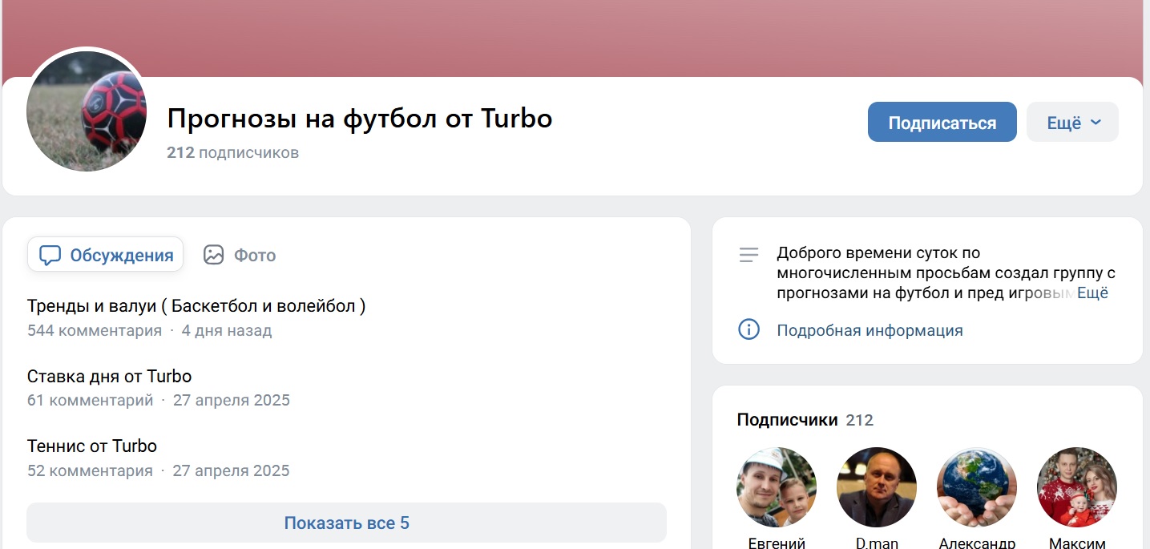This screenshot has width=1150, height=549.
Task: Open subscriber D.man's avatar
Action: pos(877,487)
